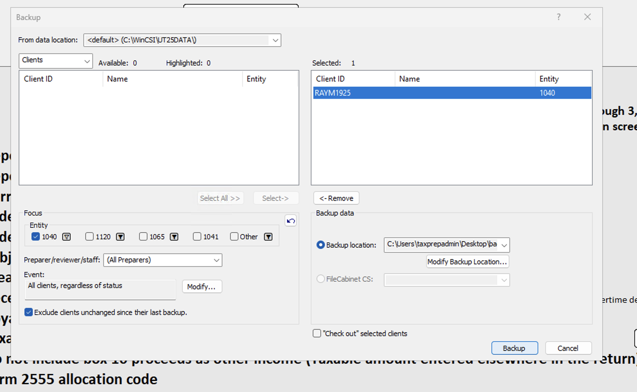Image resolution: width=637 pixels, height=392 pixels.
Task: Click the help question mark icon
Action: [x=558, y=17]
